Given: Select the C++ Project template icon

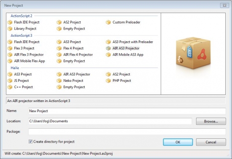Looking at the screenshot, I should 10,87.
